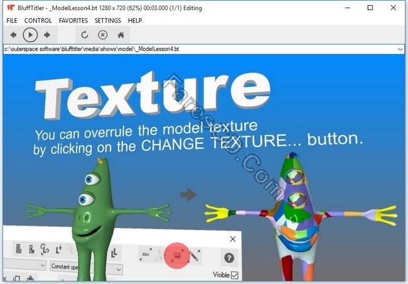Click the circled X stop icon
408x284 pixels.
(103, 35)
